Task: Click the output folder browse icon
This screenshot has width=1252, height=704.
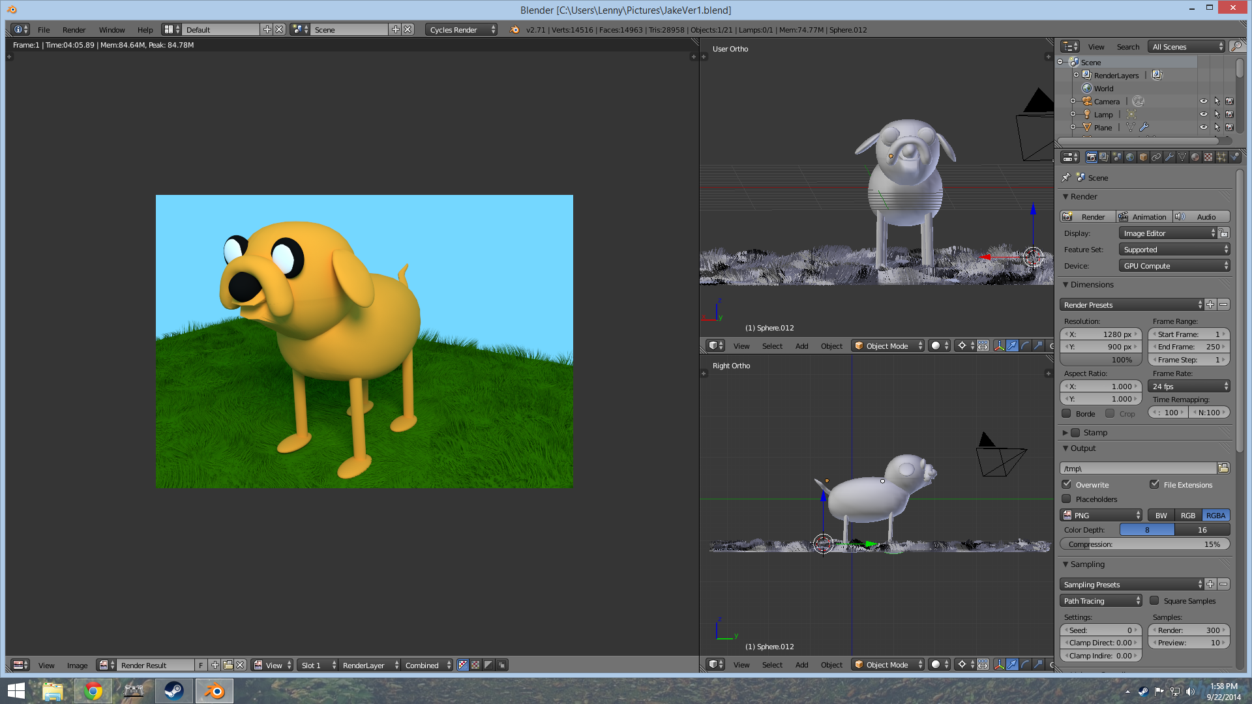Action: (1223, 468)
